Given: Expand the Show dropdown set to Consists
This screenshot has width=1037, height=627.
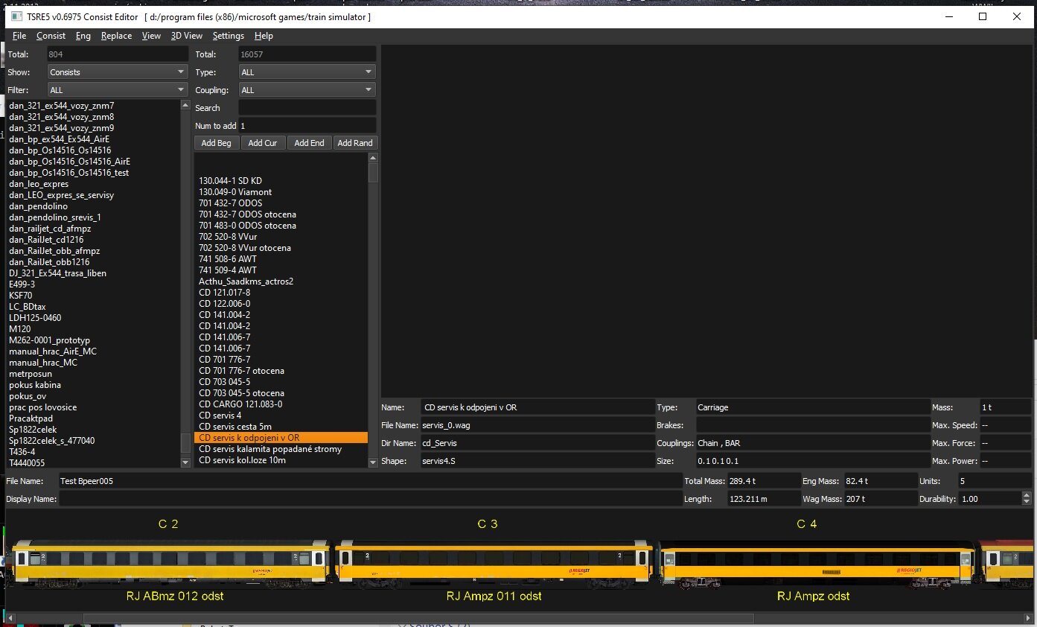Looking at the screenshot, I should (x=117, y=72).
